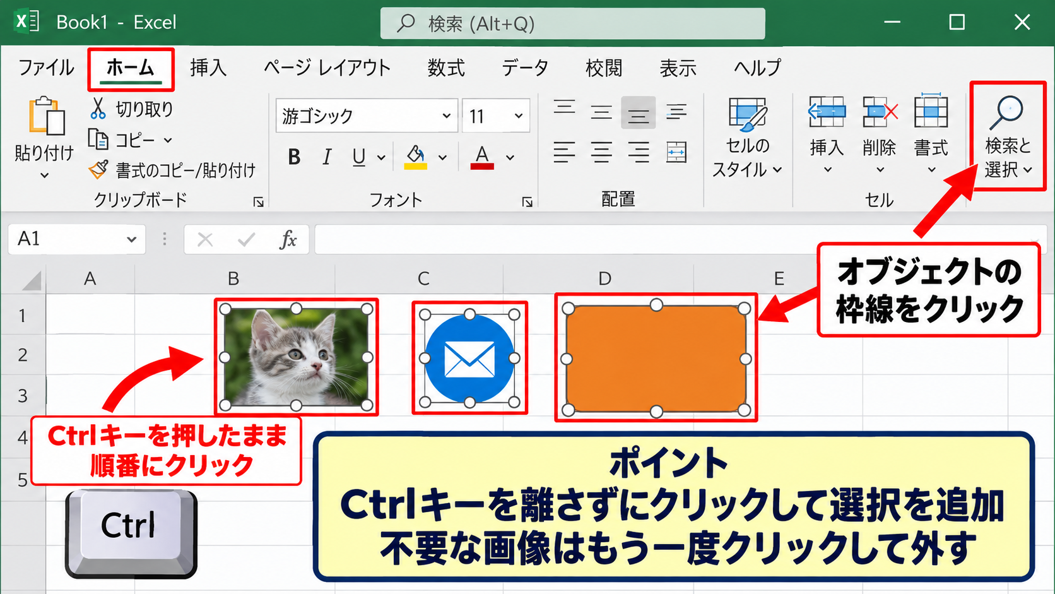Open fill color dropdown arrow
1055x594 pixels.
443,157
